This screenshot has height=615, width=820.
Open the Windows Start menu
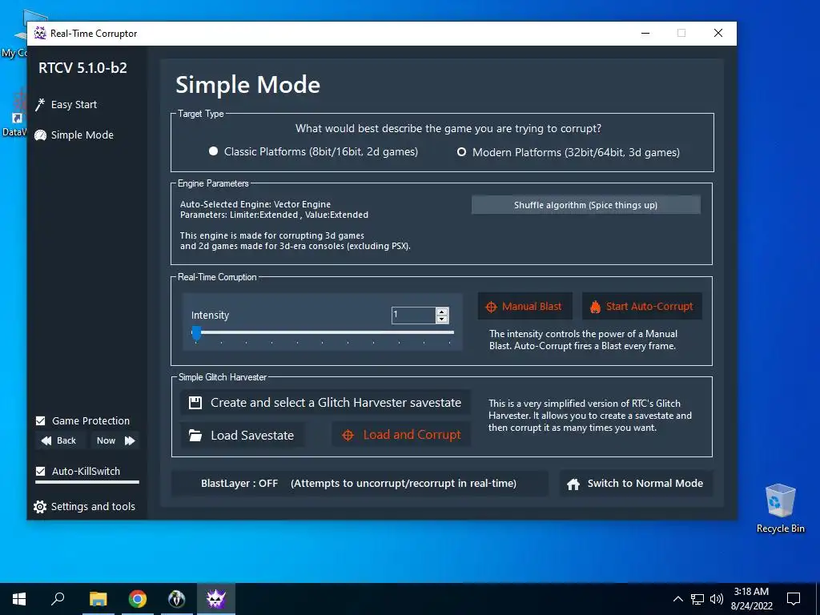[19, 599]
